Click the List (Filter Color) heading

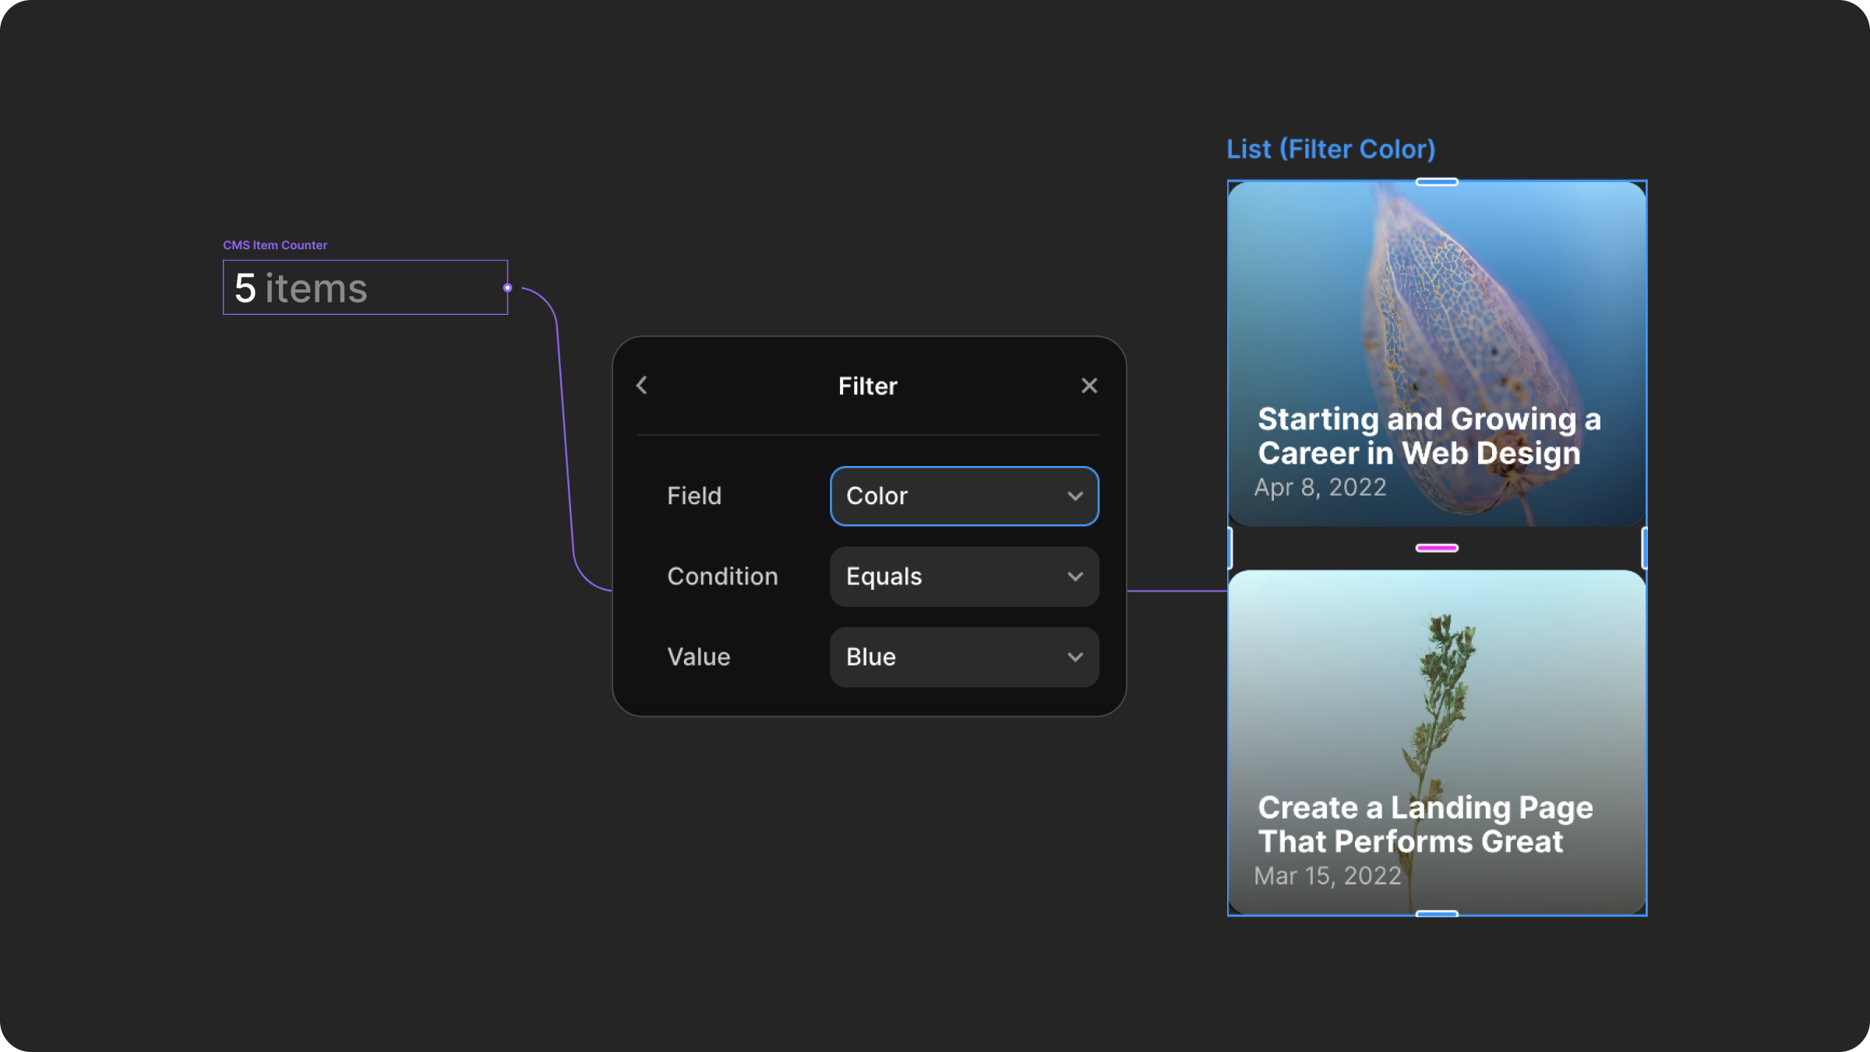(x=1332, y=149)
